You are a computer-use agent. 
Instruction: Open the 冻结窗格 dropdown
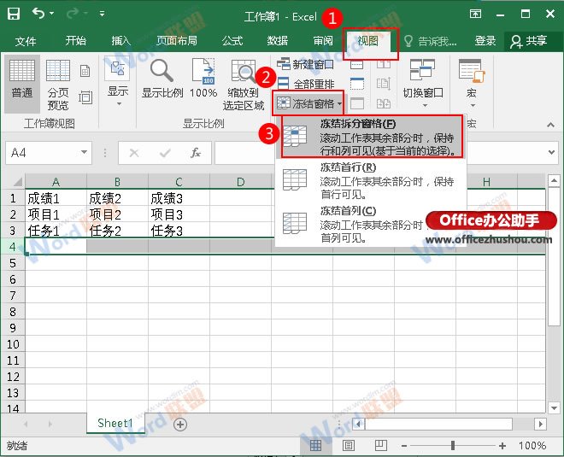pyautogui.click(x=309, y=104)
